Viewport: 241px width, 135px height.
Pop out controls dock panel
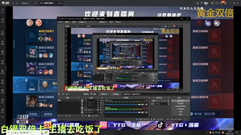(x=189, y=98)
